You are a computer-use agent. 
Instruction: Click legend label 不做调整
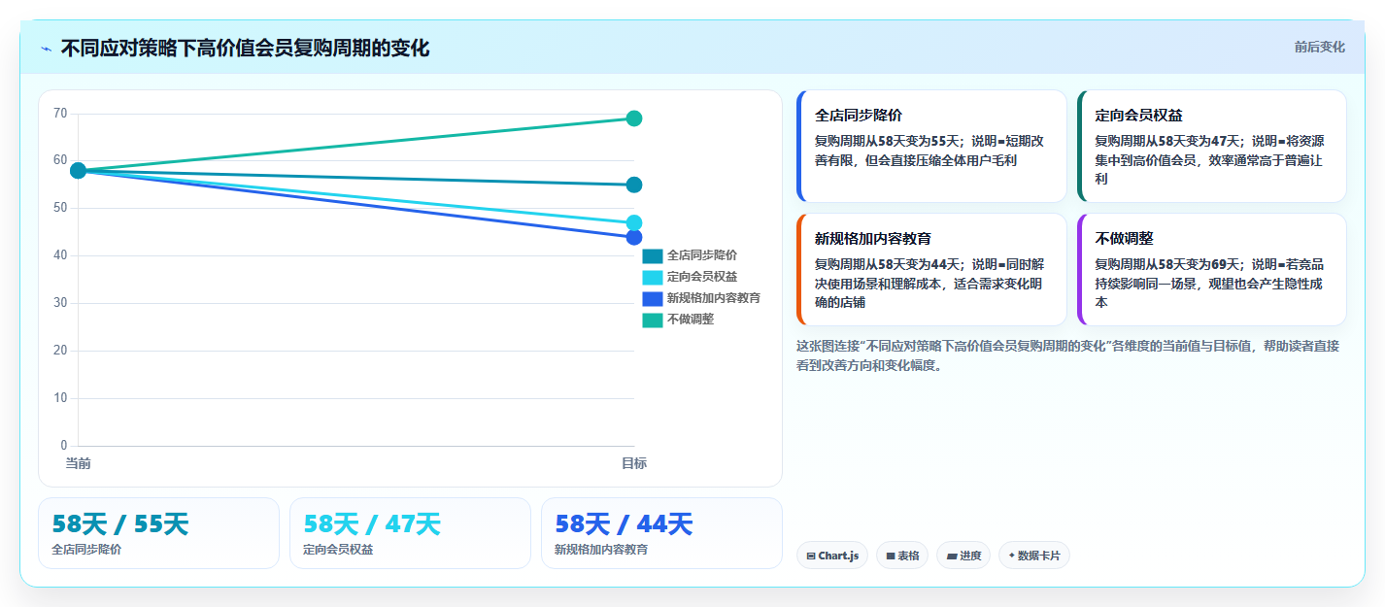click(691, 320)
